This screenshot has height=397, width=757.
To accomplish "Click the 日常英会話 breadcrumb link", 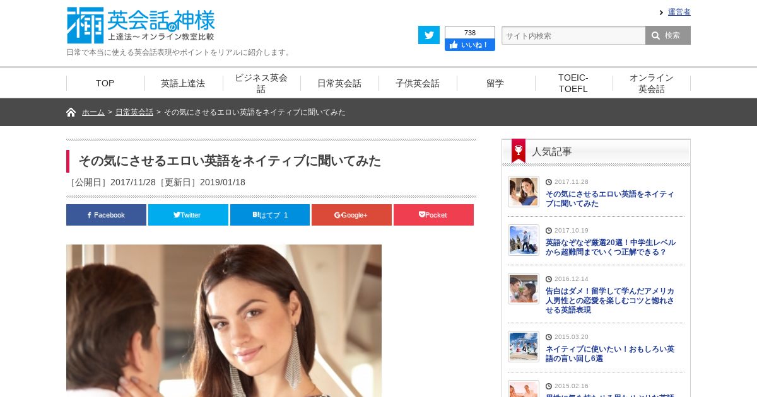I will (134, 112).
